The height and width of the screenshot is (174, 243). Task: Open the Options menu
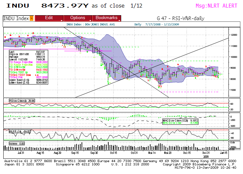78,18
